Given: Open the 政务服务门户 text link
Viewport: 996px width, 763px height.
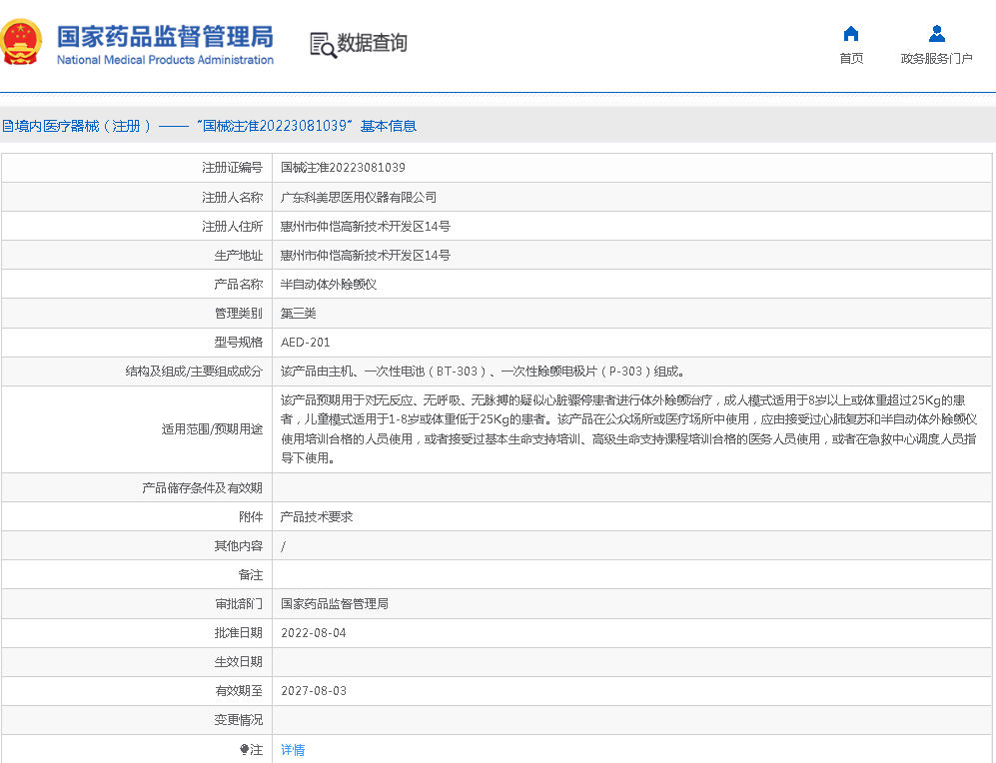Looking at the screenshot, I should (x=936, y=59).
